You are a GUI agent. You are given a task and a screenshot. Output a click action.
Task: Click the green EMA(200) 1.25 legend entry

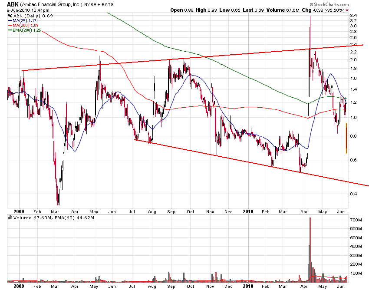pyautogui.click(x=25, y=30)
